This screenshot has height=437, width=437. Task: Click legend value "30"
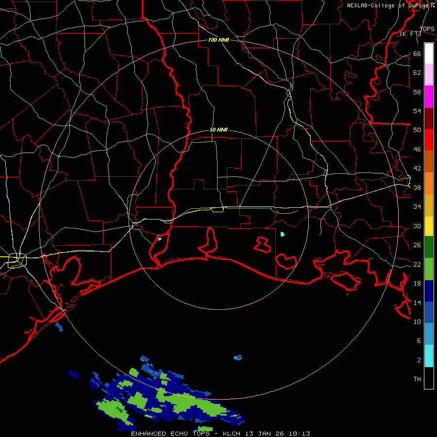click(417, 226)
